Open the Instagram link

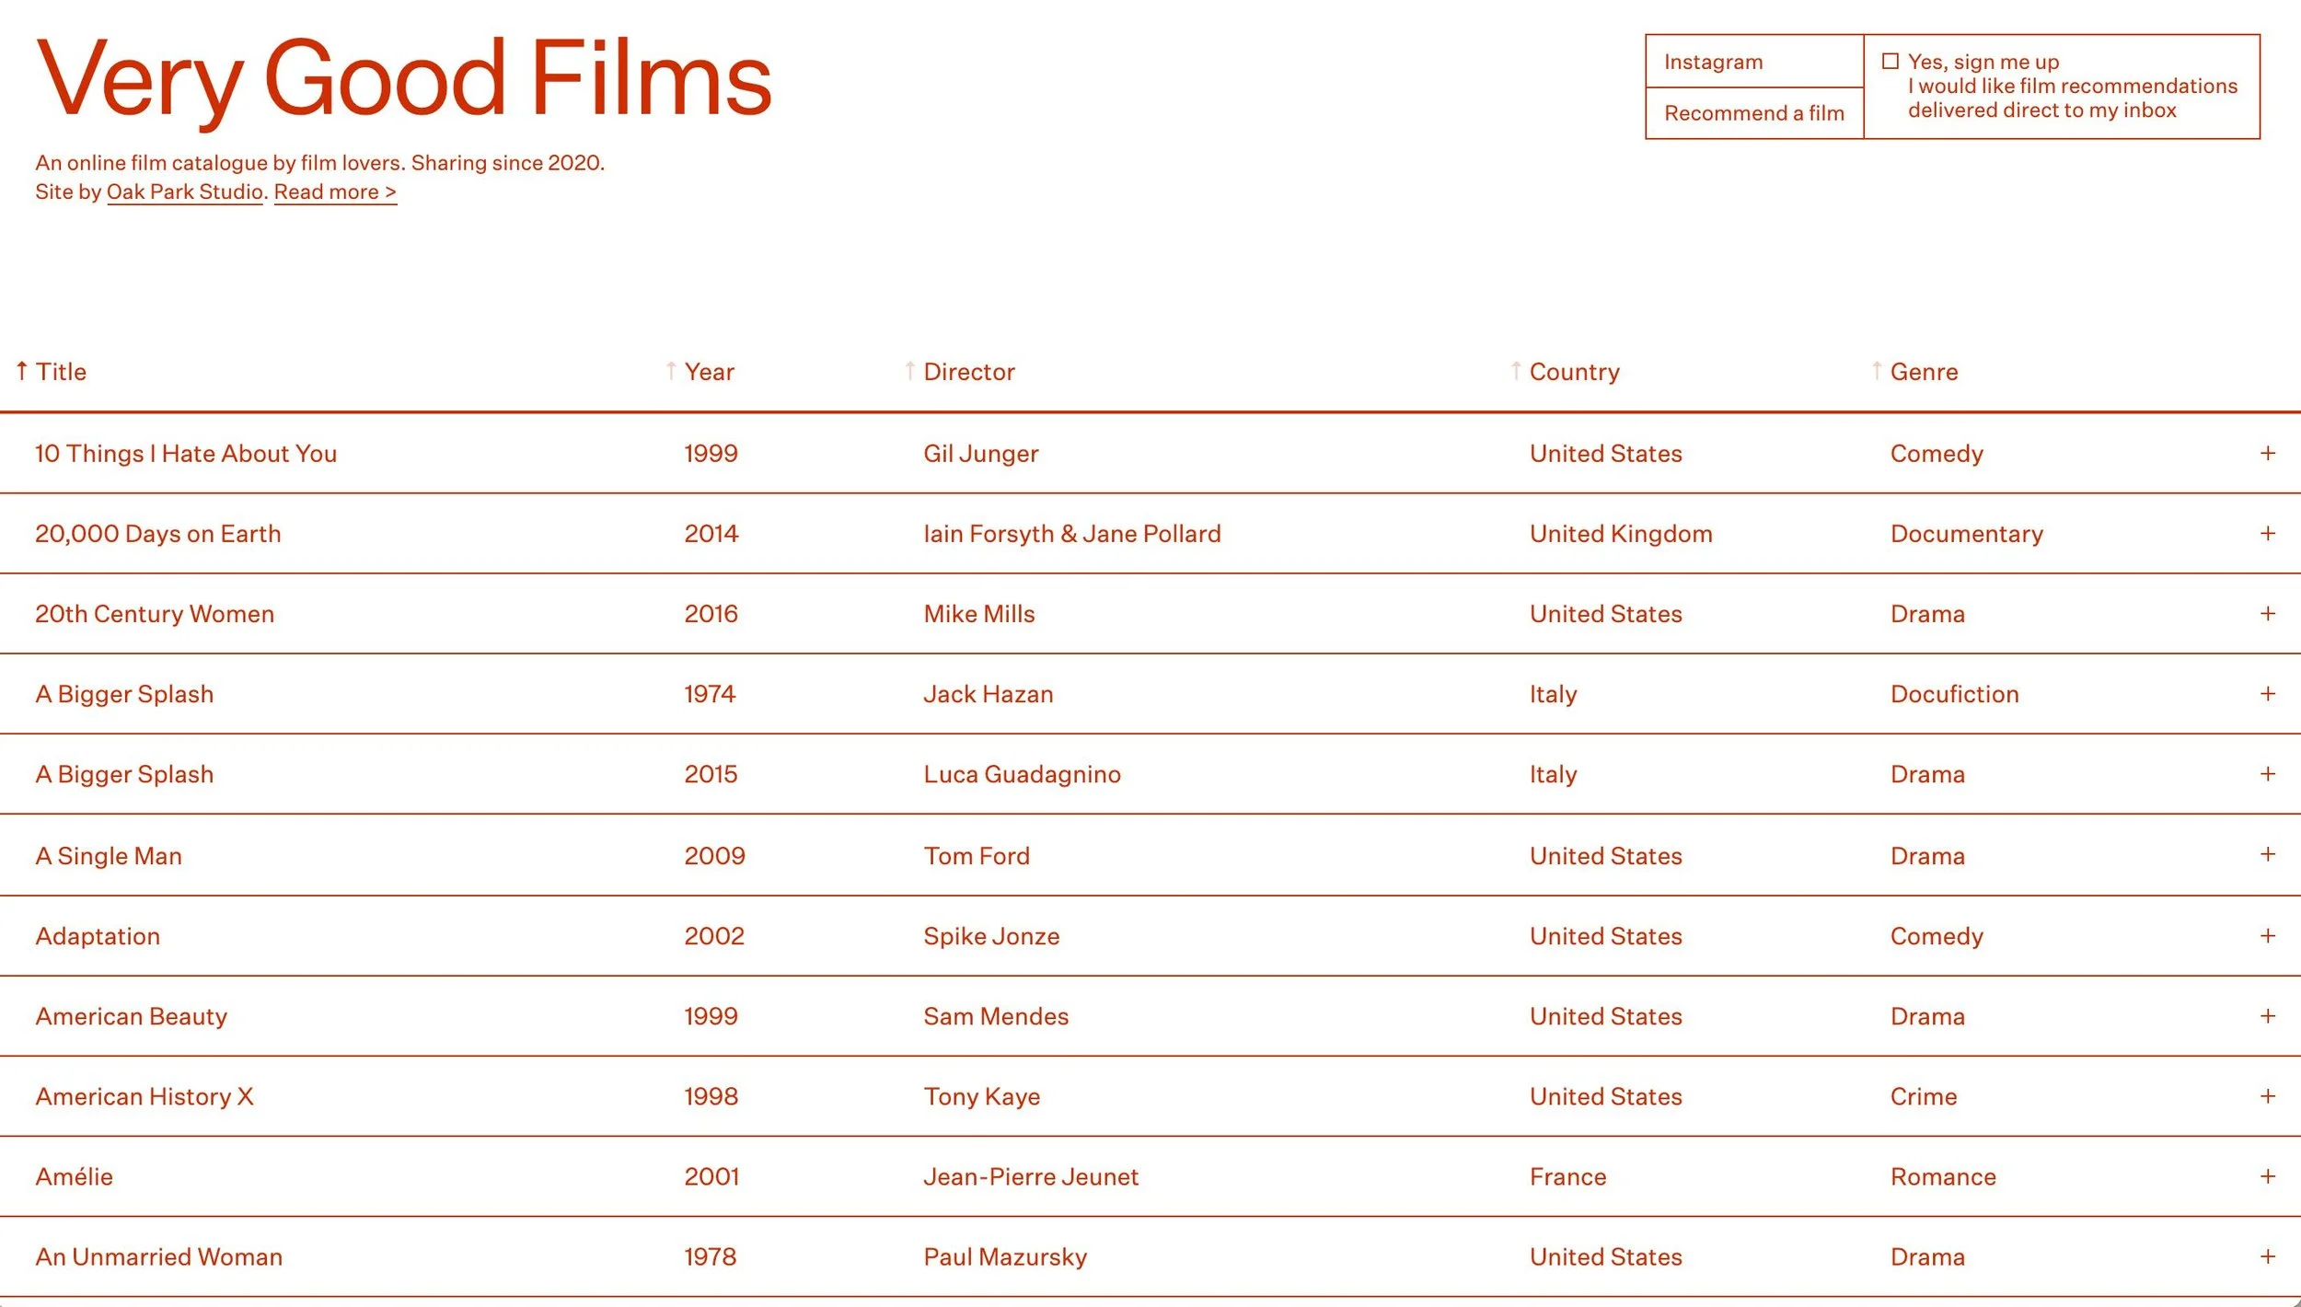(x=1712, y=61)
